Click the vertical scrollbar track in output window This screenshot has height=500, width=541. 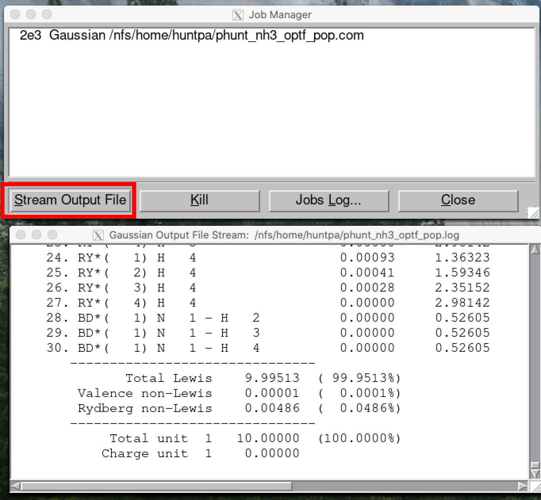coord(535,357)
